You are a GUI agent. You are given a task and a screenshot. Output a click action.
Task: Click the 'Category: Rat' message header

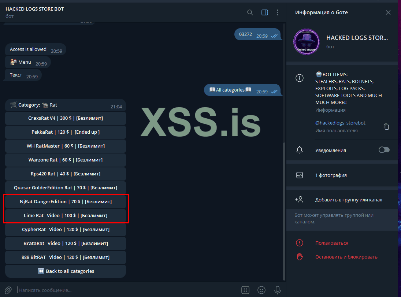[x=66, y=105]
